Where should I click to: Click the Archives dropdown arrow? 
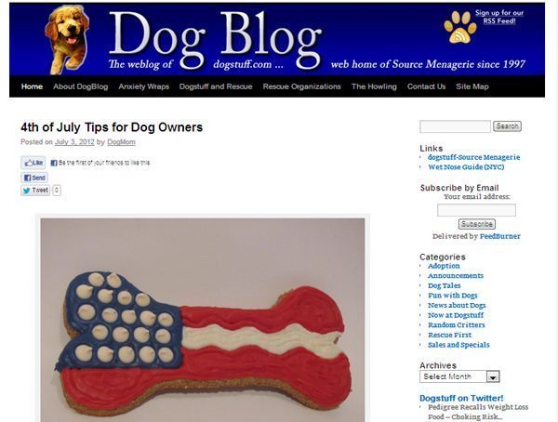493,376
